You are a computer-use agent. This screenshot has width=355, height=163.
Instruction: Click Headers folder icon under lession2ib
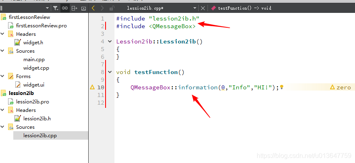click(x=10, y=110)
